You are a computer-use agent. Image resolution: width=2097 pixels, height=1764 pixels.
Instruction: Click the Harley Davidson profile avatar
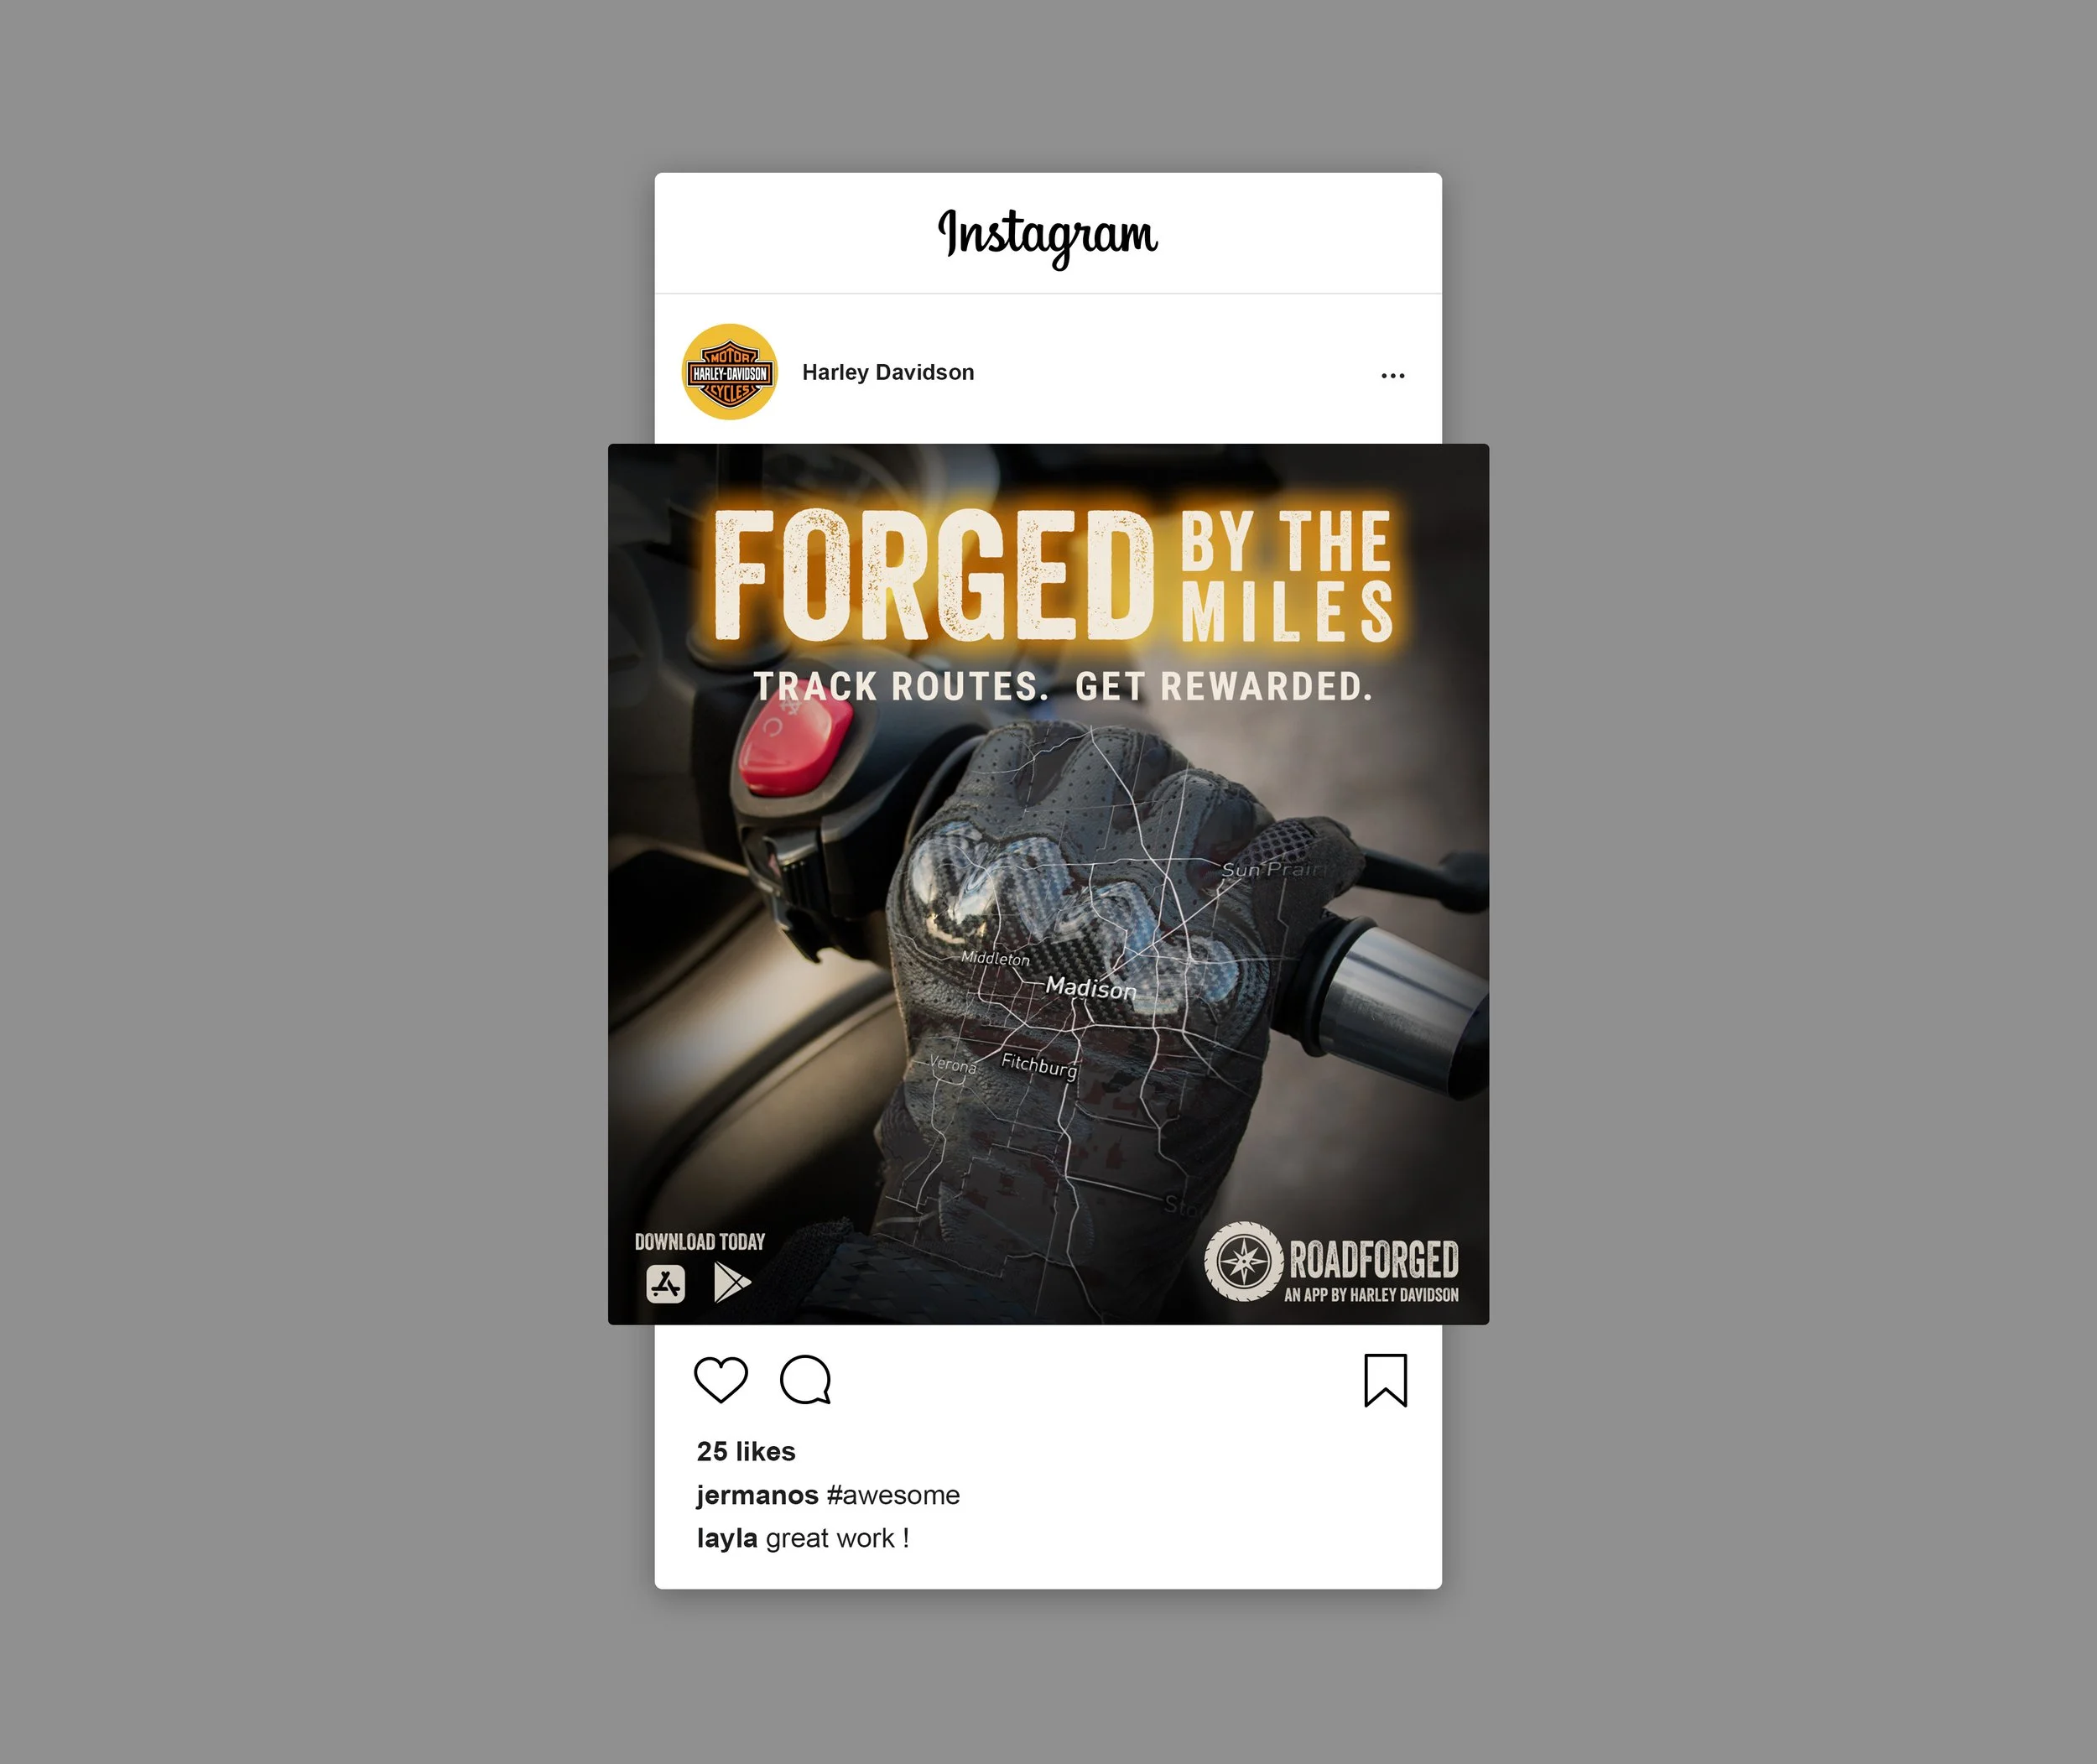coord(730,372)
